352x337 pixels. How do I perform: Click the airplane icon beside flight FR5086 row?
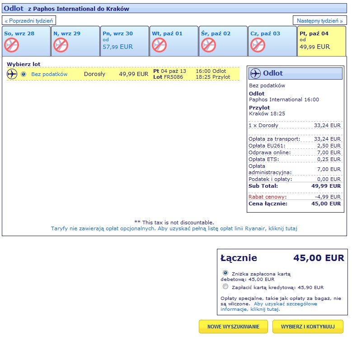[12, 74]
